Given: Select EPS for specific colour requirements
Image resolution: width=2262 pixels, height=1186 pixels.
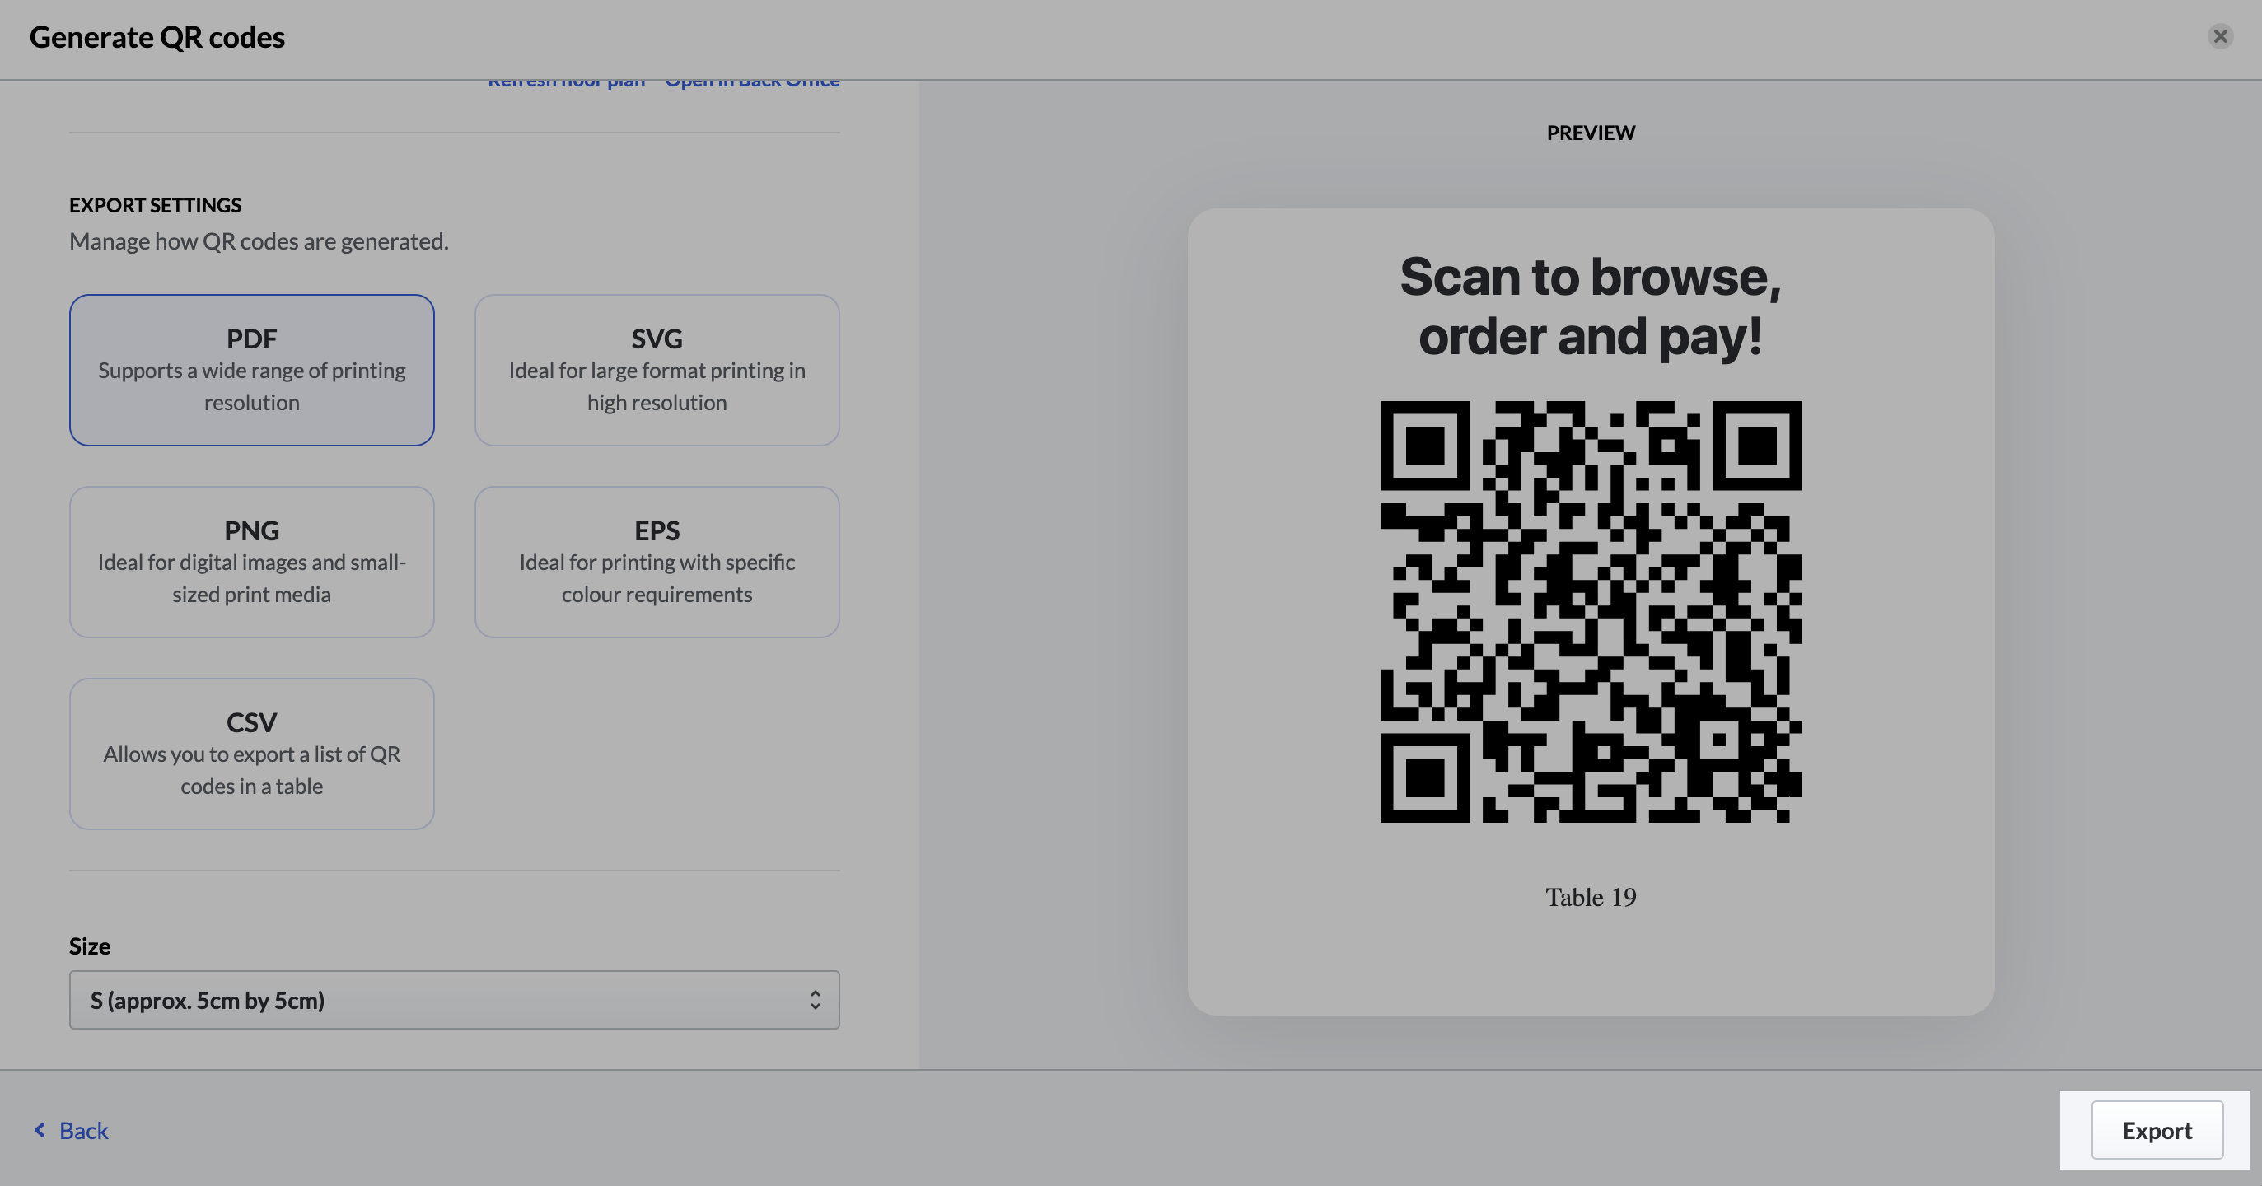Looking at the screenshot, I should tap(657, 562).
